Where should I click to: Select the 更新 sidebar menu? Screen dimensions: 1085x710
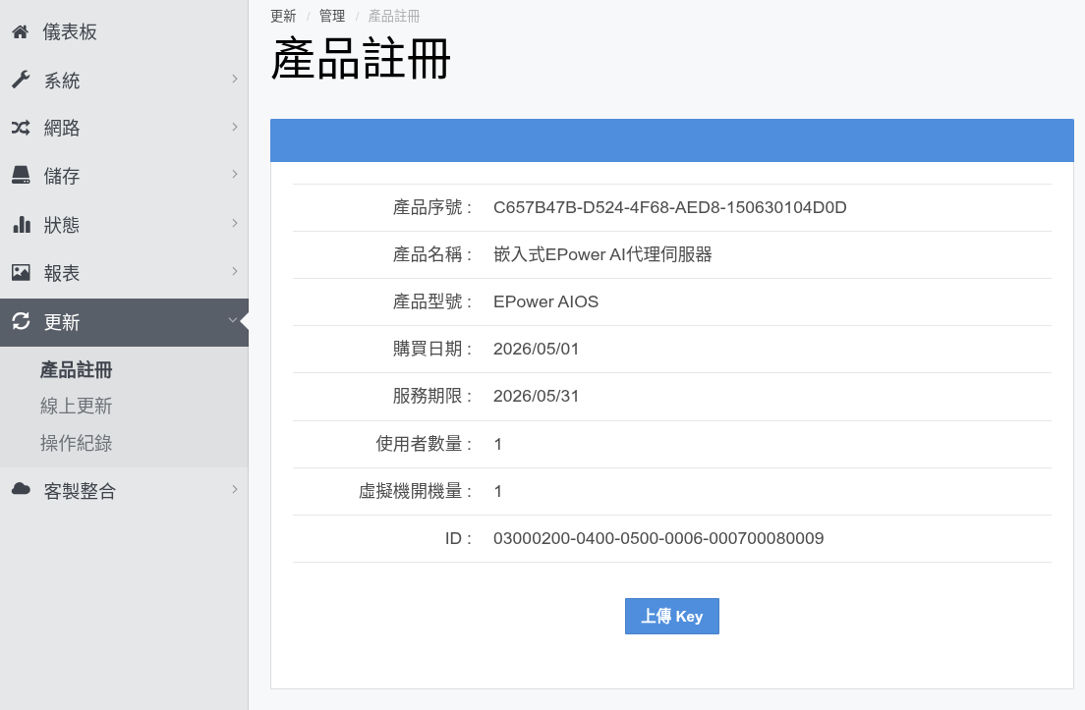[x=124, y=322]
